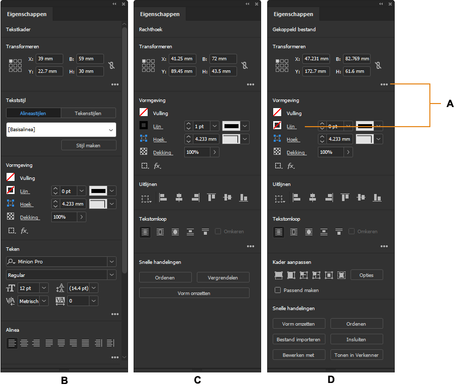Click the constrain proportions link icon in Tekstkader panel
This screenshot has height=388, width=457.
(x=111, y=65)
